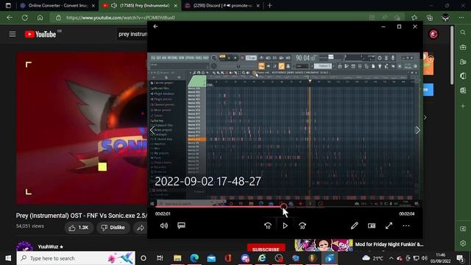The image size is (471, 265).
Task: Go back in the video player
Action: 155,26
